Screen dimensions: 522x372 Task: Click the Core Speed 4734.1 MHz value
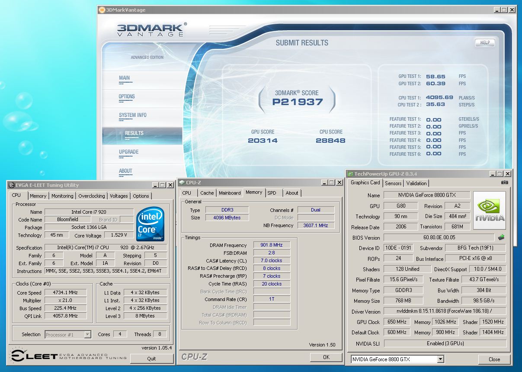click(66, 293)
